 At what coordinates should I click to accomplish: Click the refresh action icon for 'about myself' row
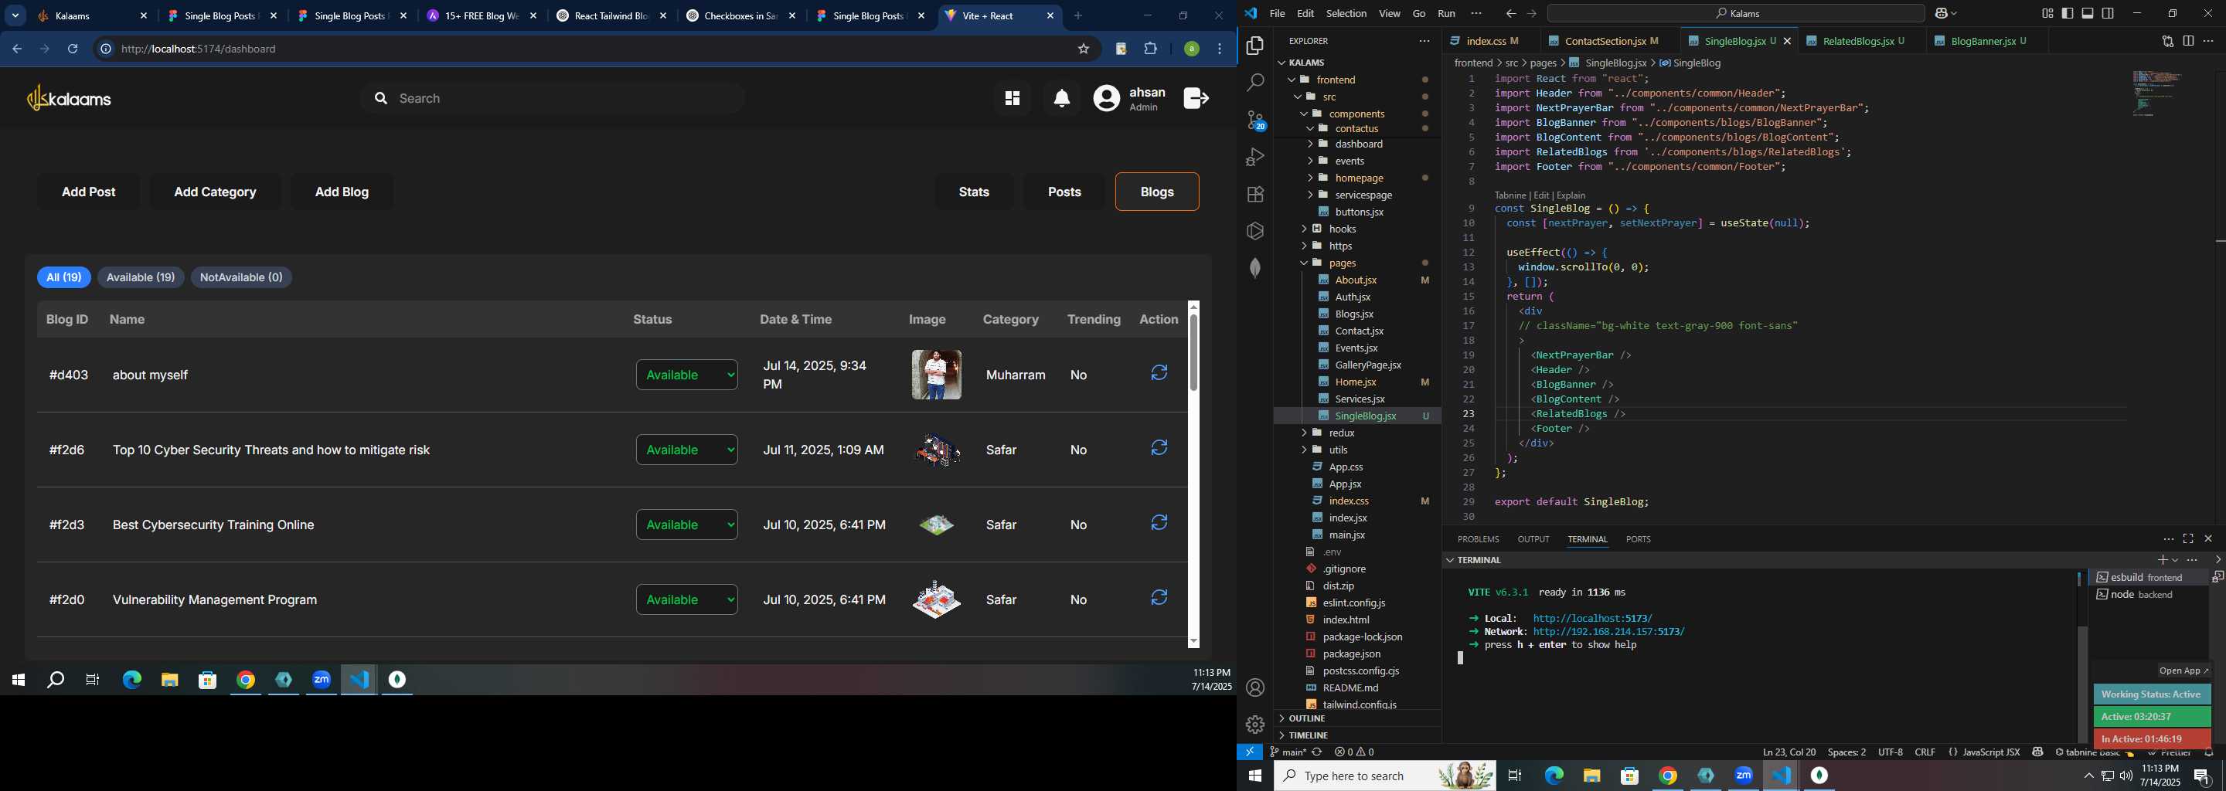[x=1159, y=373]
